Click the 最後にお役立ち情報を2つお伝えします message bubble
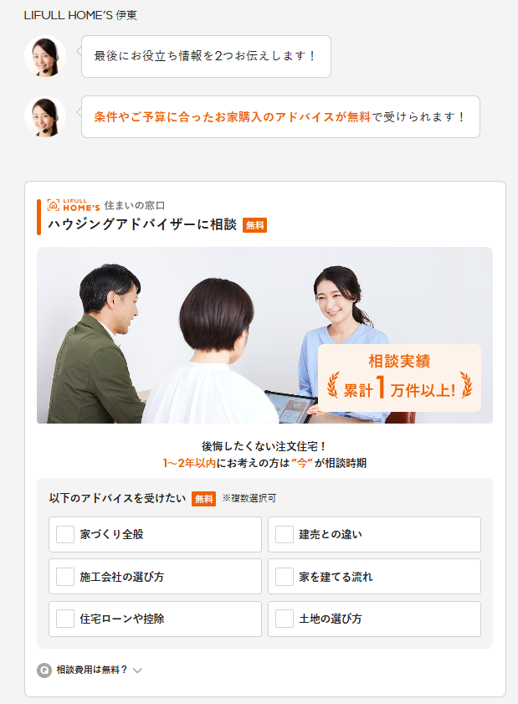The image size is (518, 704). (x=206, y=57)
